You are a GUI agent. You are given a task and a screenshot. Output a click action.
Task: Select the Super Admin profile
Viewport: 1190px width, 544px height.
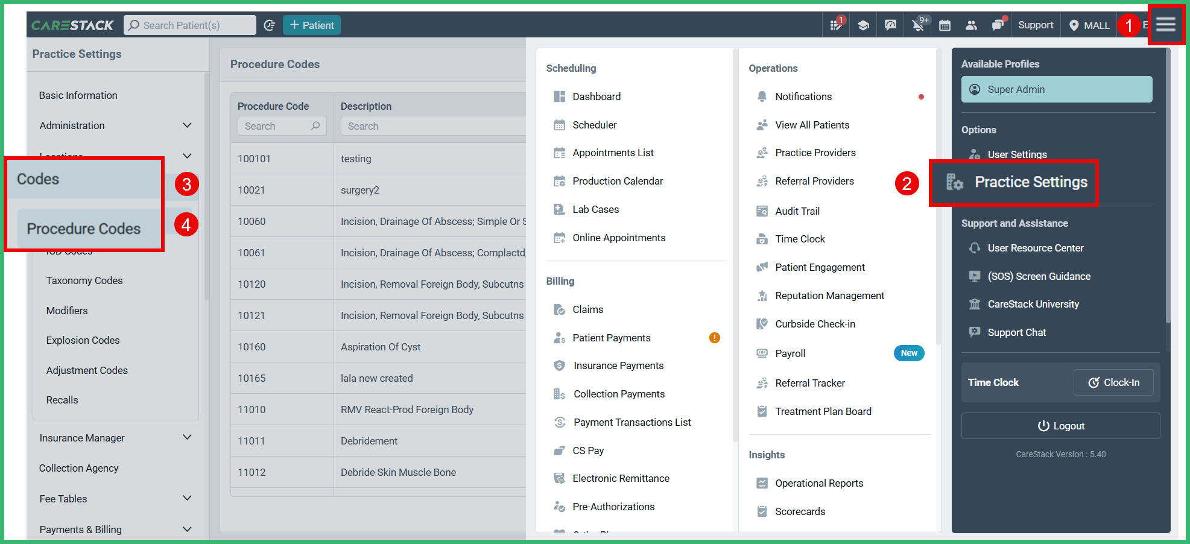point(1056,89)
